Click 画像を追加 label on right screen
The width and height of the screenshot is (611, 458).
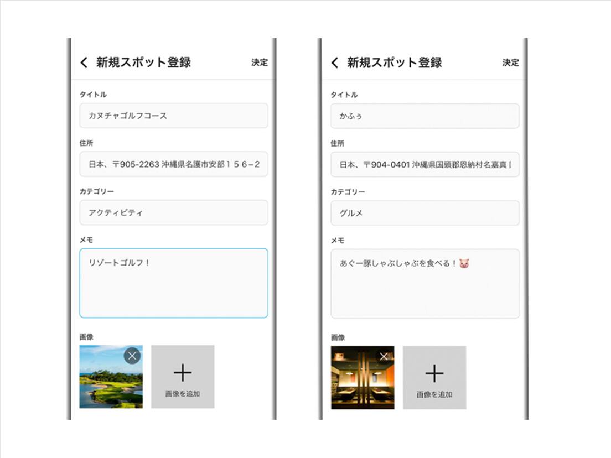[x=434, y=395]
